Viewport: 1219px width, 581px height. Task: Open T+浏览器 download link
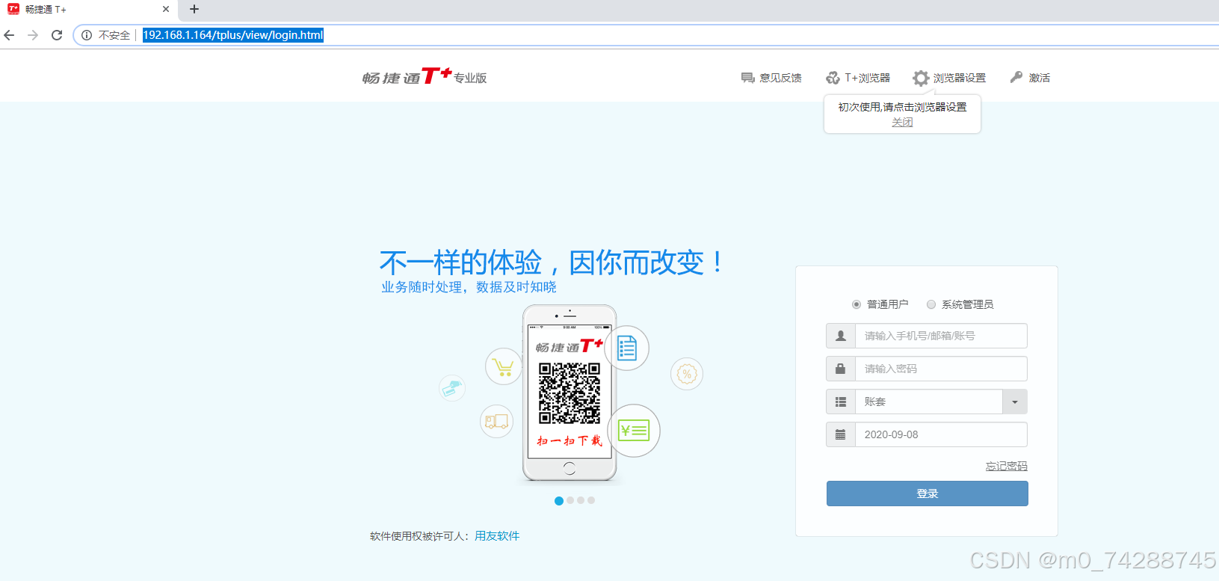[858, 78]
